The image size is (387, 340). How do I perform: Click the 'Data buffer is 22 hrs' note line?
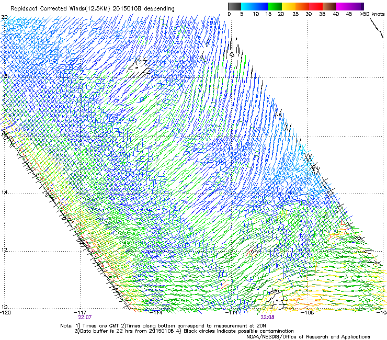click(123, 331)
